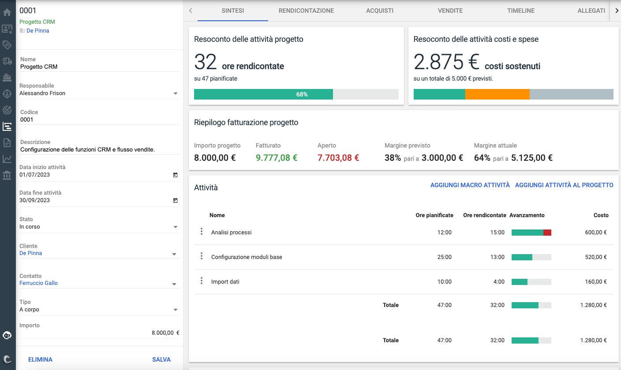Switch to the Rendicontazione tab
621x370 pixels.
306,11
